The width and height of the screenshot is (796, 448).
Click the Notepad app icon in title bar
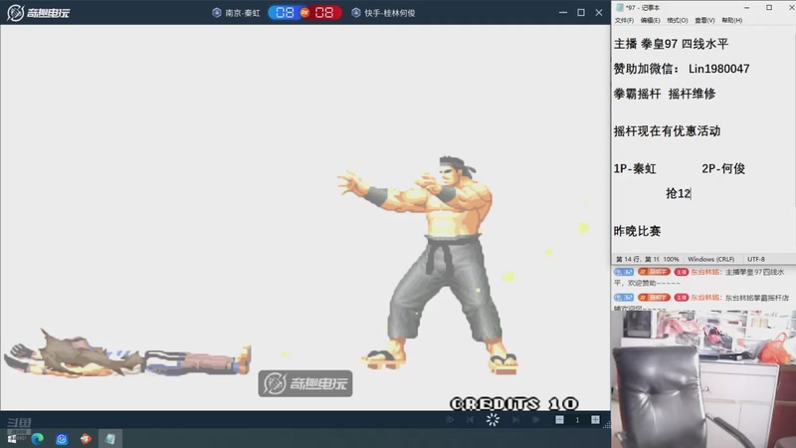pyautogui.click(x=619, y=8)
